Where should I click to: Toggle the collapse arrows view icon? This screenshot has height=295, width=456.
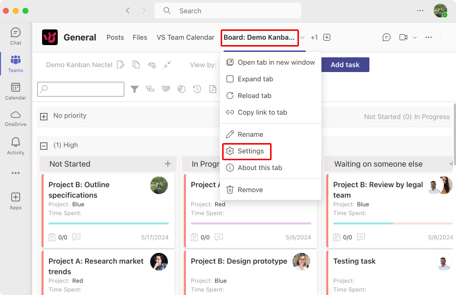167,64
